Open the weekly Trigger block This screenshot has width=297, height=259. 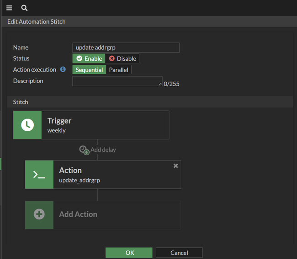click(x=105, y=125)
